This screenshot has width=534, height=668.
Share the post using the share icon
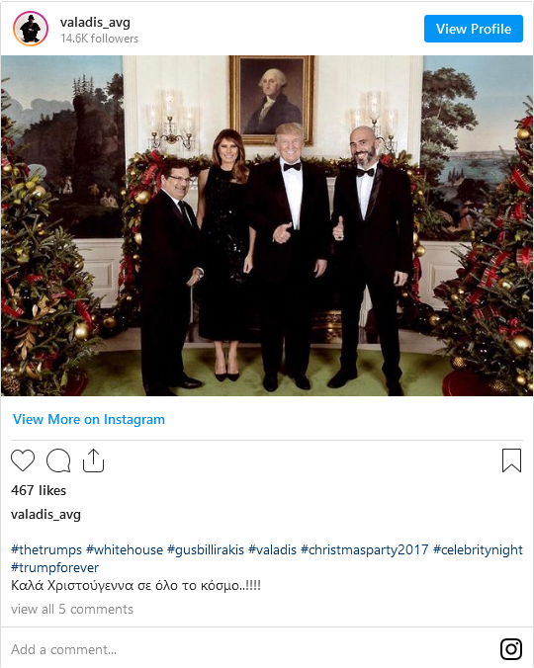(x=93, y=460)
